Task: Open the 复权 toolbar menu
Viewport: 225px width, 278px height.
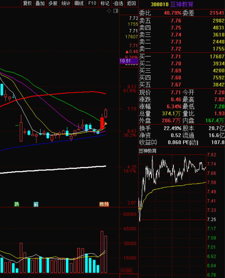Action: 27,4
